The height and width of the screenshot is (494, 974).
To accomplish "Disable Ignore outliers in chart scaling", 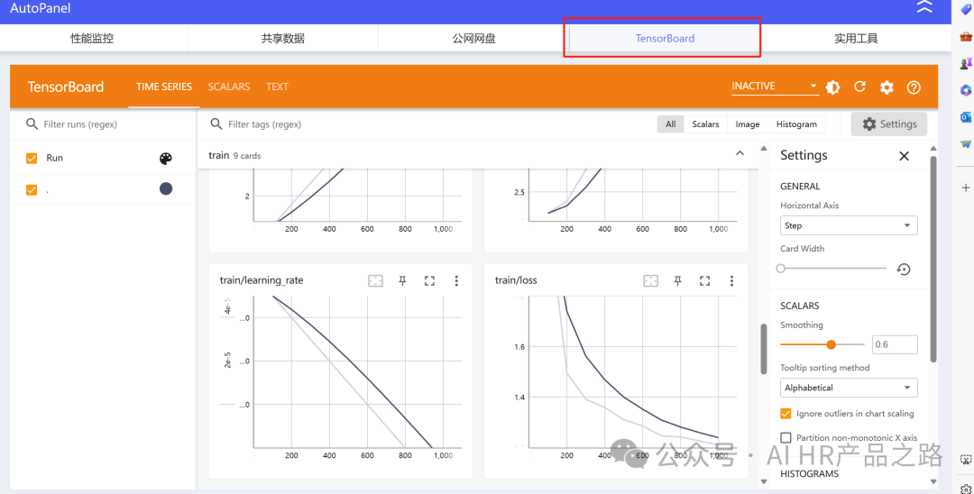I will pyautogui.click(x=786, y=414).
